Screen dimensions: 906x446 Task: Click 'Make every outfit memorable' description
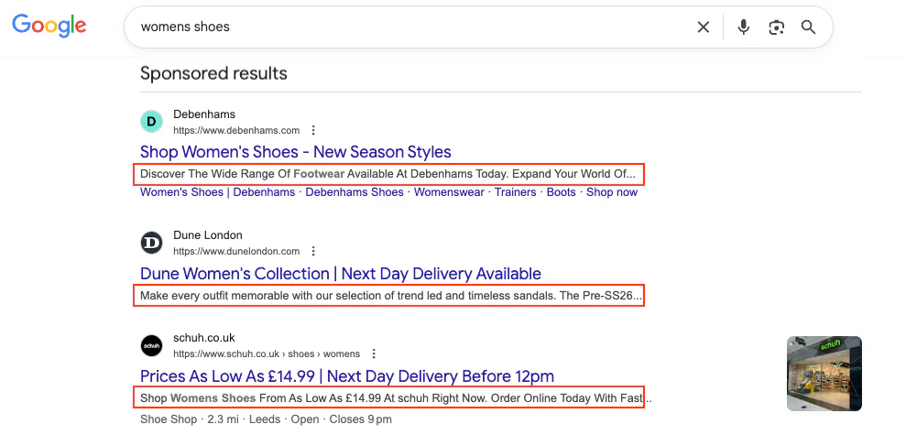tap(391, 297)
